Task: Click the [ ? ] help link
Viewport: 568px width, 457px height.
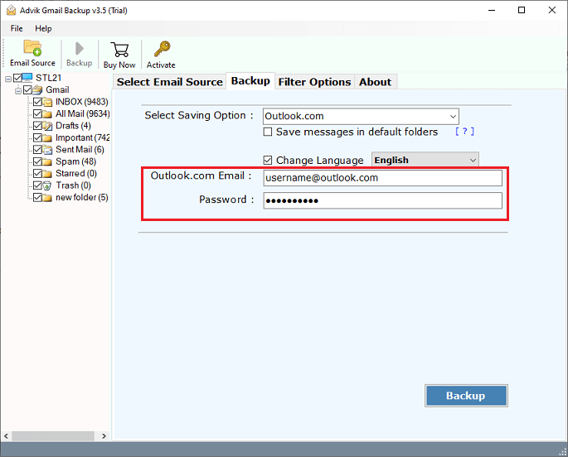Action: 464,132
